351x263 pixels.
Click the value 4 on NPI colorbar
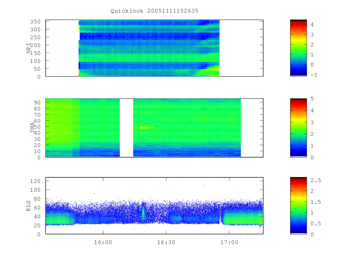312,25
